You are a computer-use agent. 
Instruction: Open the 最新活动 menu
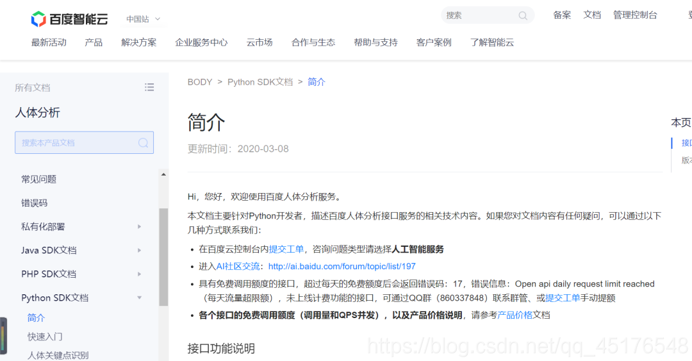click(49, 42)
